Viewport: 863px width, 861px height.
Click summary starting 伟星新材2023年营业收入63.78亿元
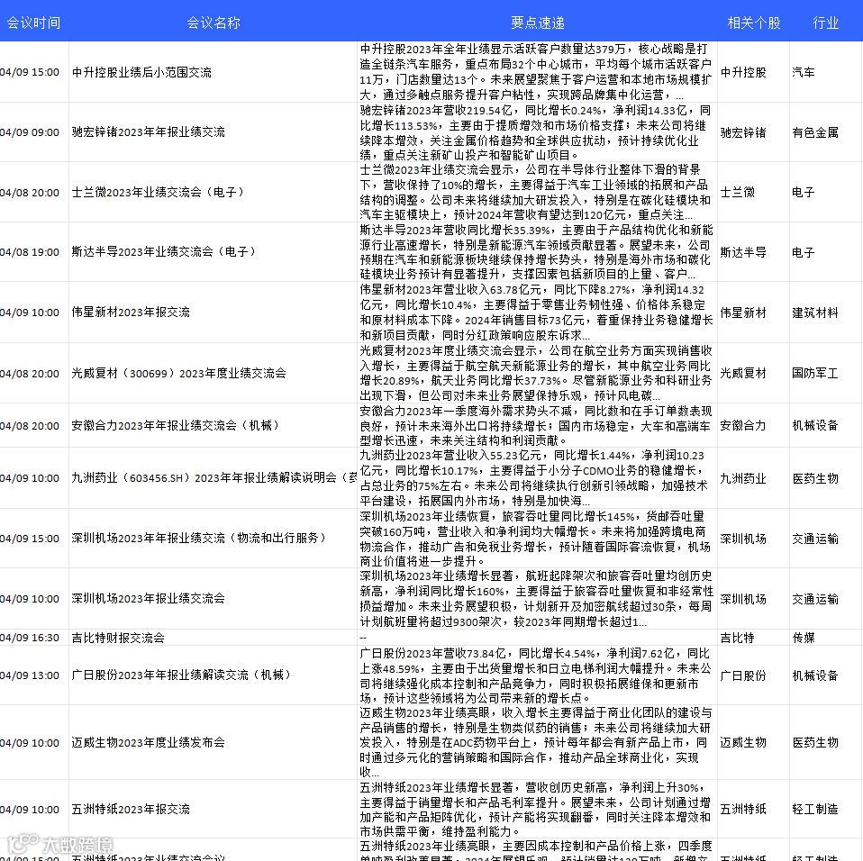[536, 313]
